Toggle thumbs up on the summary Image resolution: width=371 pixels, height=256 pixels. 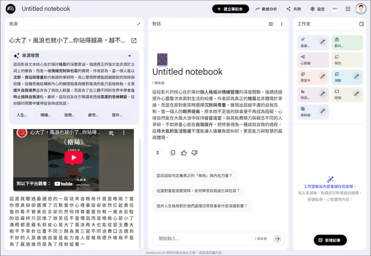183,153
